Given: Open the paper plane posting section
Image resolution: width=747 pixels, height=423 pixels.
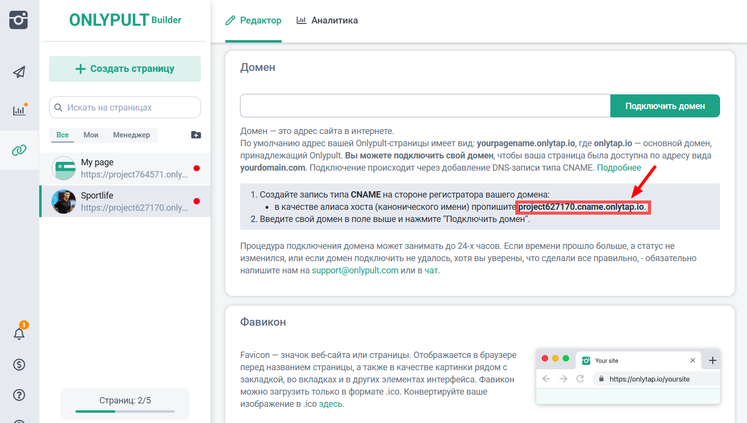Looking at the screenshot, I should click(x=19, y=72).
